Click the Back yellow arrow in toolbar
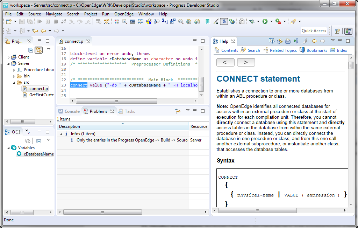The height and width of the screenshot is (228, 358). click(43, 30)
